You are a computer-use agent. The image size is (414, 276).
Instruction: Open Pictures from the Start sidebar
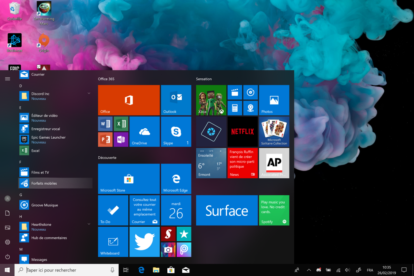pyautogui.click(x=8, y=228)
